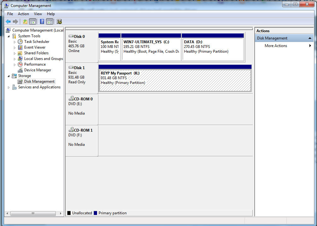Screen dimensions: 317x226
Task: Click the Task Scheduler clock icon
Action: [x=20, y=42]
